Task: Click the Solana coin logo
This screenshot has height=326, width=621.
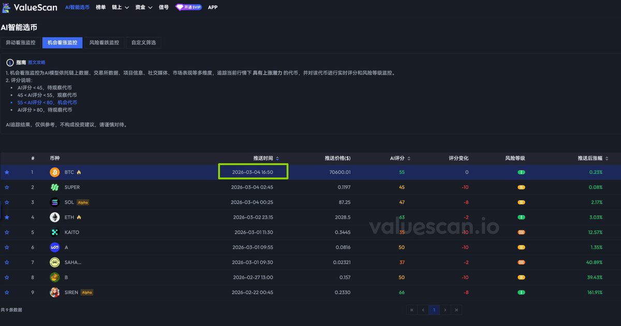Action: pyautogui.click(x=55, y=203)
